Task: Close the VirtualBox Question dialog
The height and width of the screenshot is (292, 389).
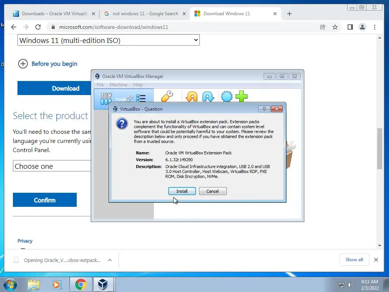Action: coord(277,109)
